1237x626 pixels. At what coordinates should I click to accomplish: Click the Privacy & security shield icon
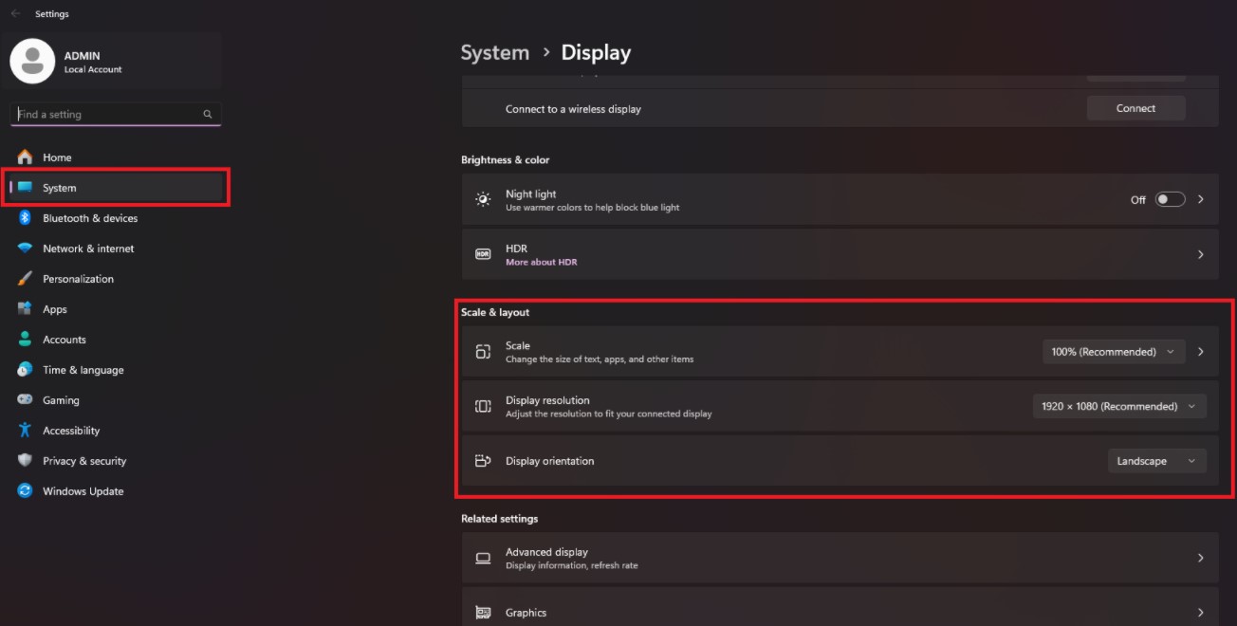25,461
